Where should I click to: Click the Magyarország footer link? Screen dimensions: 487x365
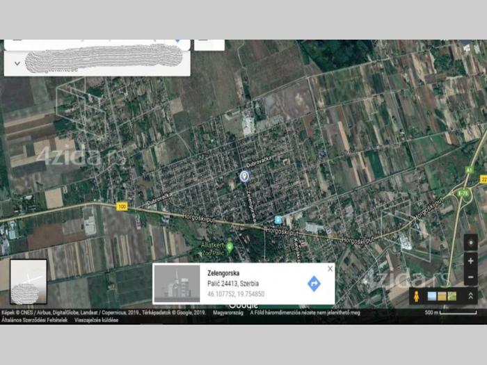(228, 313)
